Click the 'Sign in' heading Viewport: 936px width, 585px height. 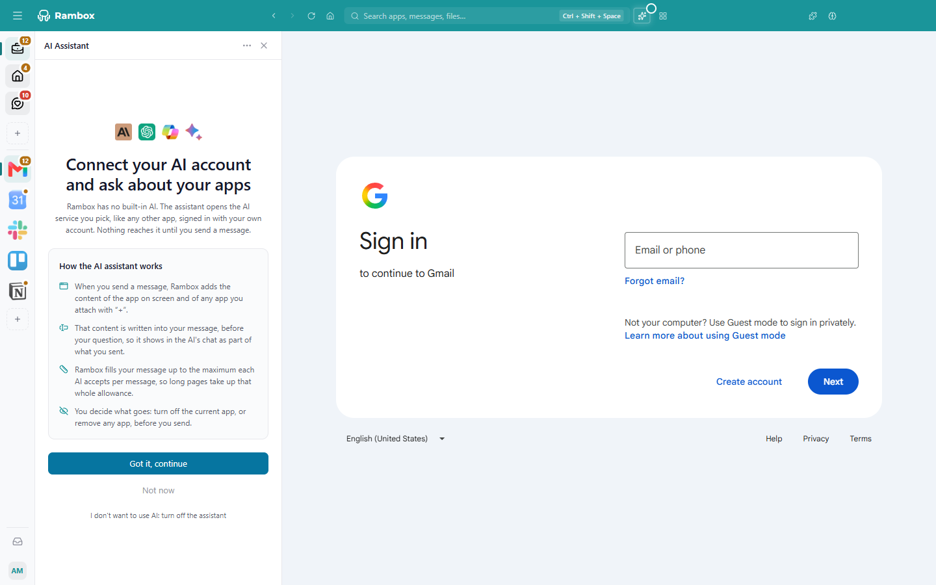click(x=393, y=241)
